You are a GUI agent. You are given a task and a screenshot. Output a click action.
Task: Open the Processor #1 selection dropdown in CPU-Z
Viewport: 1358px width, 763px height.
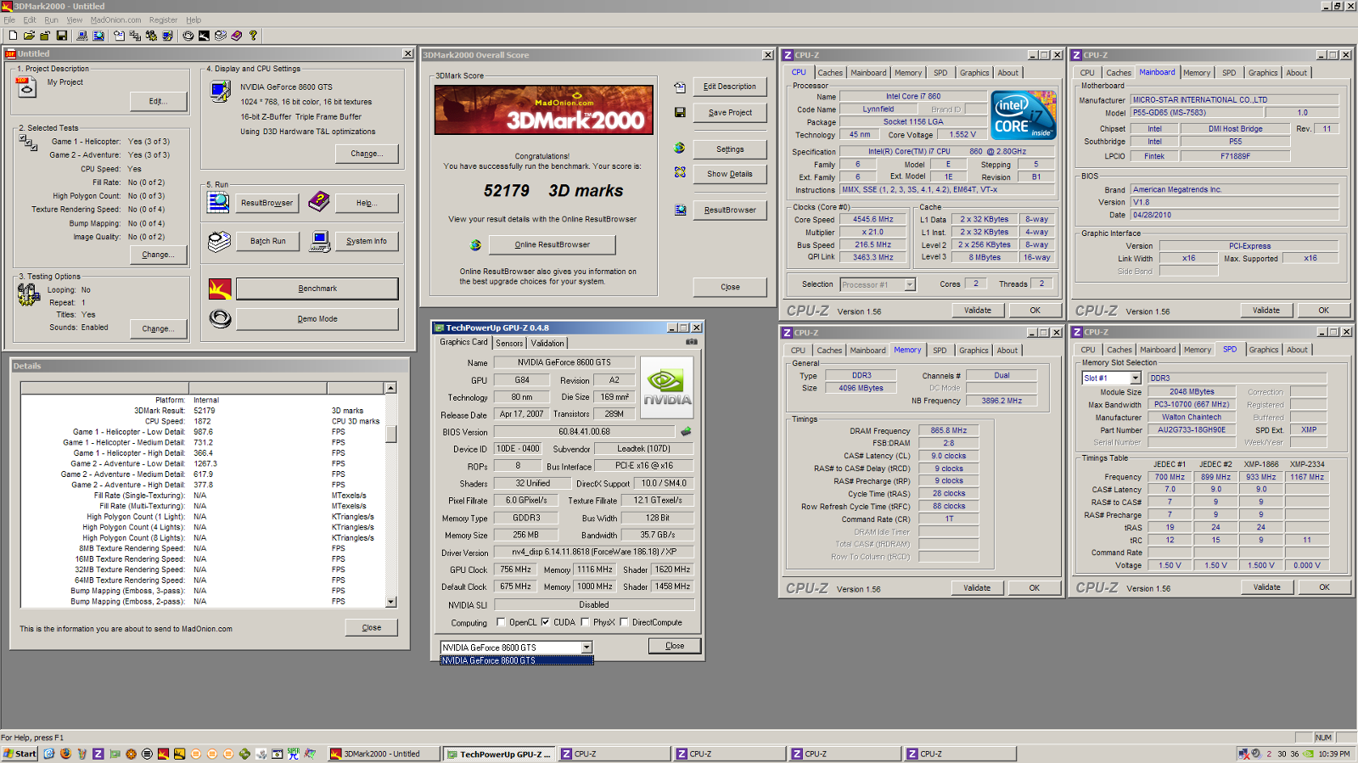click(x=910, y=284)
